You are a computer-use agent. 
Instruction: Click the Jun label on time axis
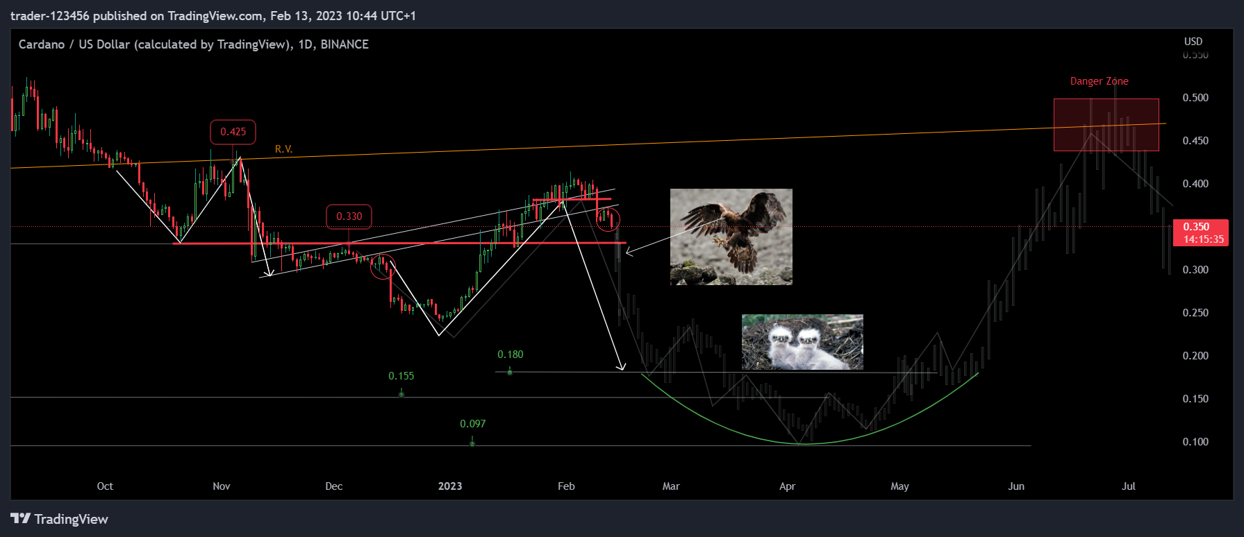(1016, 486)
